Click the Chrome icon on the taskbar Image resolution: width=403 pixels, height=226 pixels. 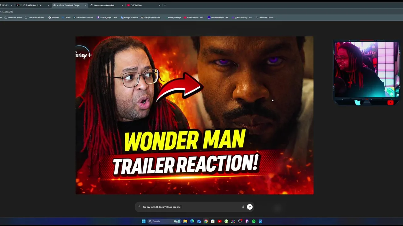206,221
